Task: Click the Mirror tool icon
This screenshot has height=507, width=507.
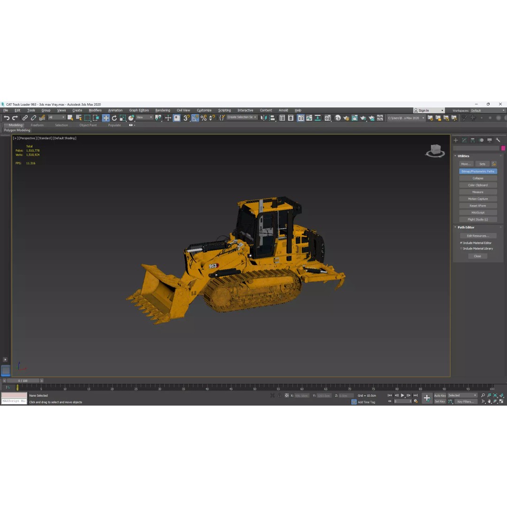Action: [264, 118]
